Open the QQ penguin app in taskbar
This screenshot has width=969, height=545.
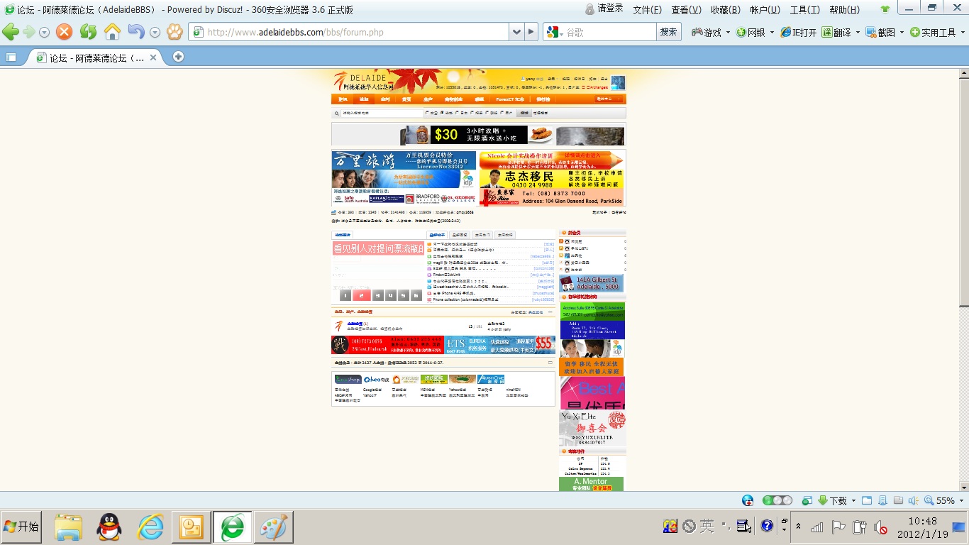(x=109, y=527)
